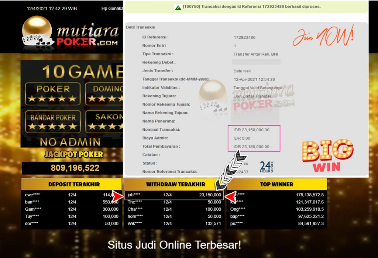Click the Rekening Debet label

(159, 62)
